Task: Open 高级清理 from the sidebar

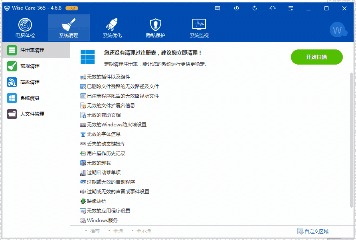Action: (36, 82)
